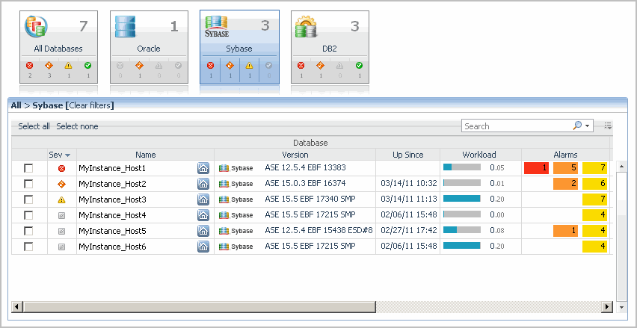Open the search options dropdown arrow
Image resolution: width=637 pixels, height=328 pixels.
[x=588, y=126]
